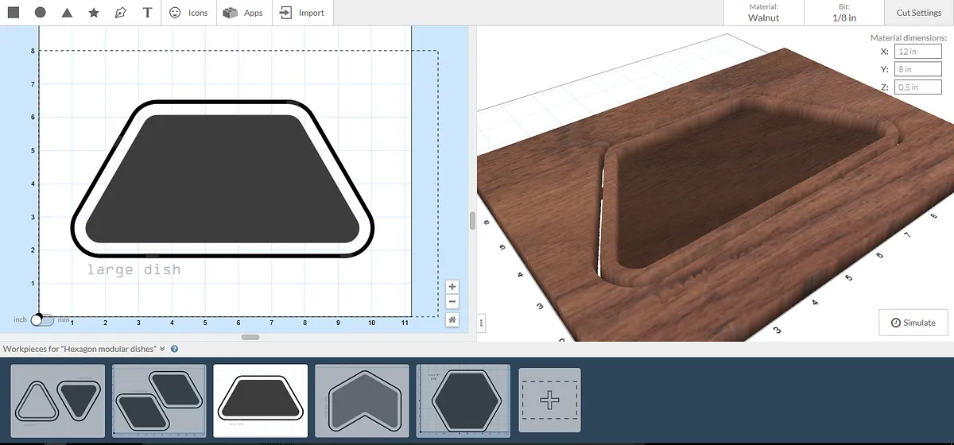Viewport: 954px width, 445px height.
Task: Expand the workpieces project dropdown chevron
Action: pyautogui.click(x=162, y=349)
